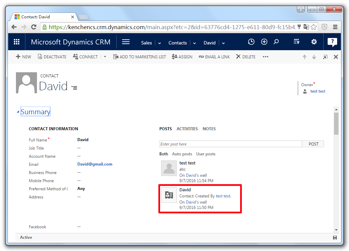This screenshot has height=251, width=349.
Task: Open owner test test link
Action: point(317,91)
